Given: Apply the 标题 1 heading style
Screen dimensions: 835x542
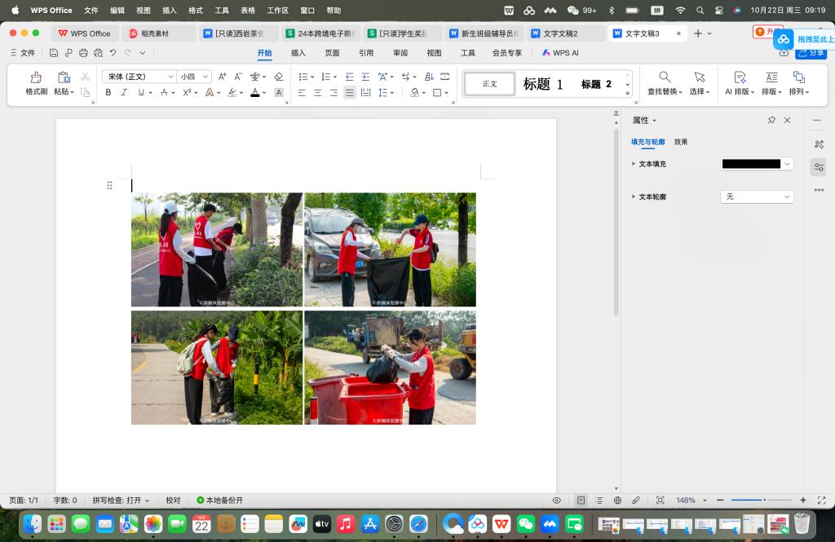Looking at the screenshot, I should coord(543,84).
